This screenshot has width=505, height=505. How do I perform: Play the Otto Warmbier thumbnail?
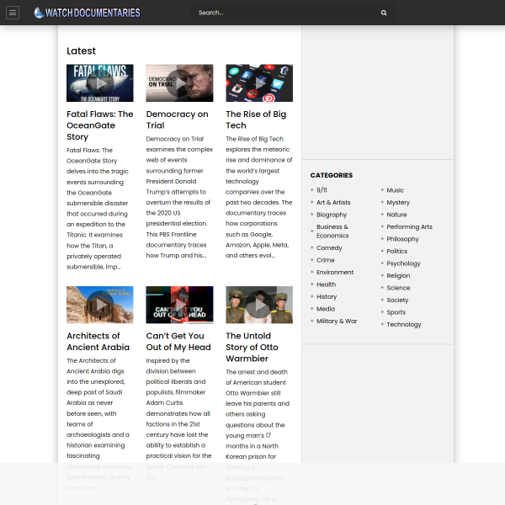click(259, 305)
